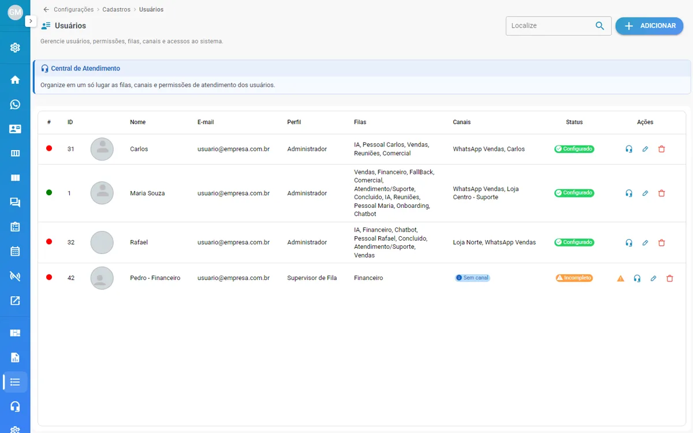Open the external link icon in sidebar
The height and width of the screenshot is (433, 693).
coord(15,300)
